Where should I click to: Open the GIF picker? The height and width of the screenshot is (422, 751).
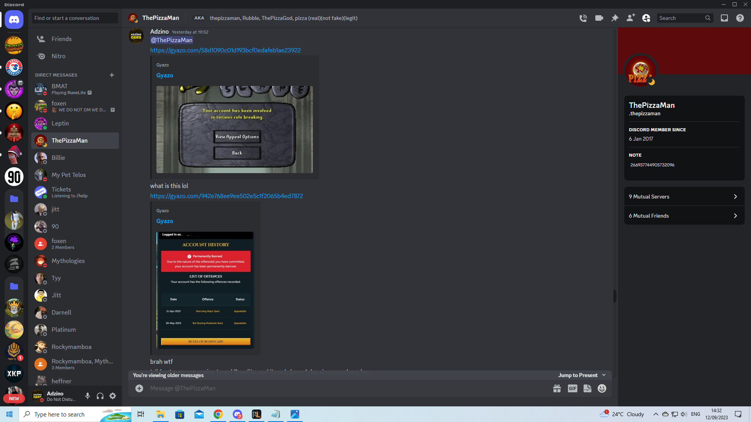tap(572, 388)
